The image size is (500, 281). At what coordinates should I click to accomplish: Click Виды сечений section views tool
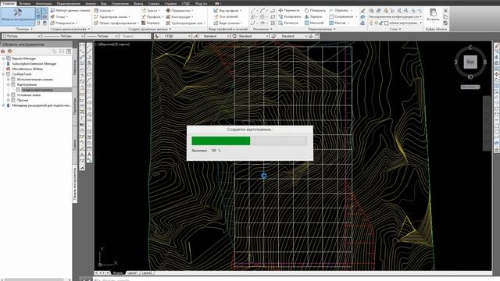click(x=228, y=23)
